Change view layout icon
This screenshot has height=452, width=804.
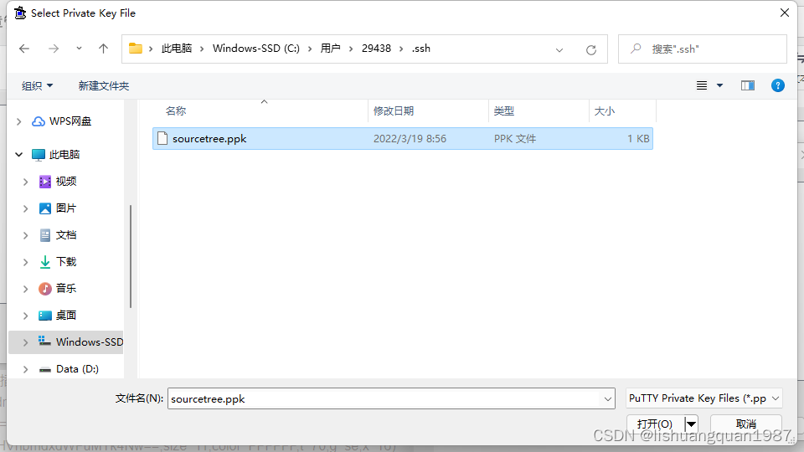tap(702, 85)
